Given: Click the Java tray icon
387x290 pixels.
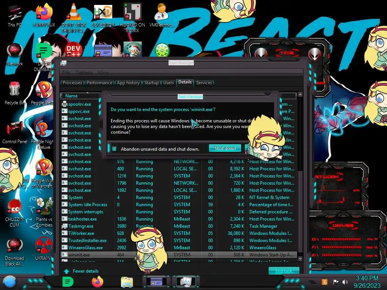Looking at the screenshot, I should click(325, 282).
